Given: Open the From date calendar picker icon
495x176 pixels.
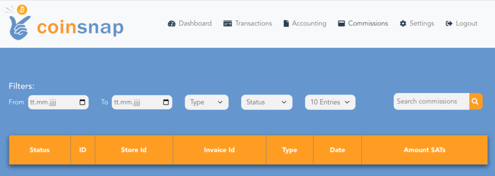Looking at the screenshot, I should pyautogui.click(x=82, y=102).
